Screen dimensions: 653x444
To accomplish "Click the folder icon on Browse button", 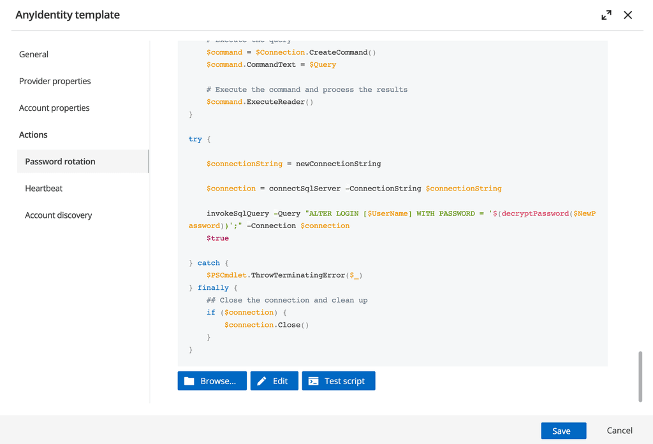I will [x=189, y=381].
